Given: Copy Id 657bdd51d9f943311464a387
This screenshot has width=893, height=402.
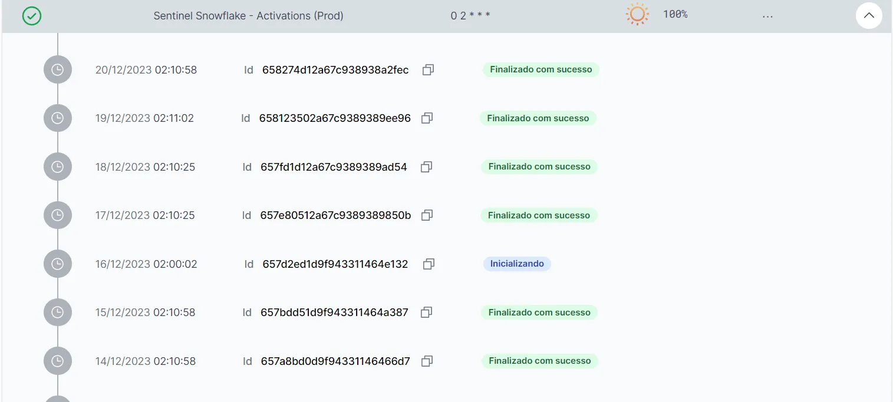Looking at the screenshot, I should pos(427,313).
